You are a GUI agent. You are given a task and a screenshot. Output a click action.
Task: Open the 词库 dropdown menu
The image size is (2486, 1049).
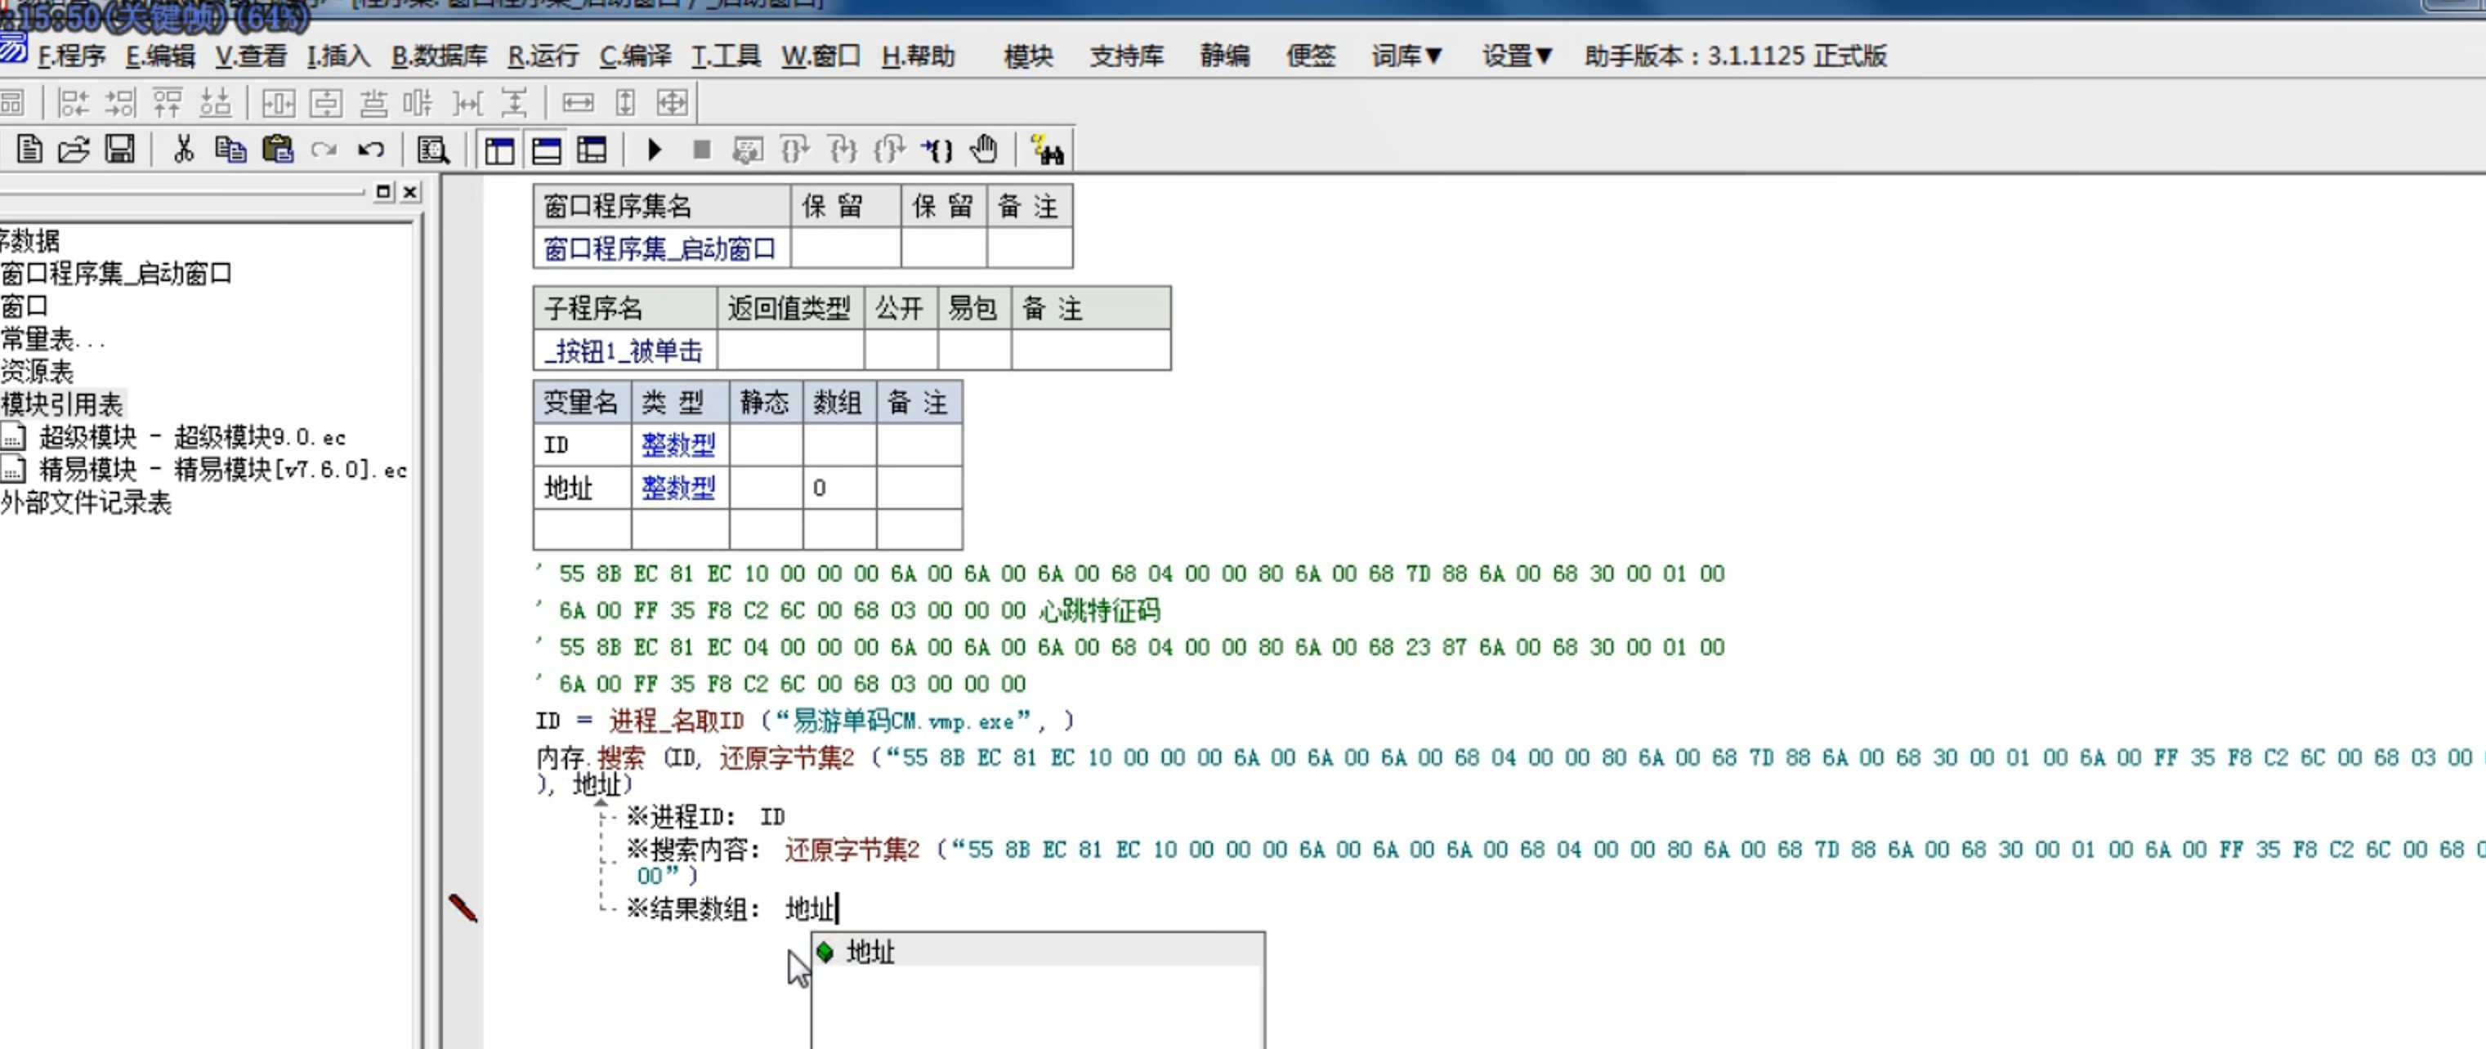1406,56
